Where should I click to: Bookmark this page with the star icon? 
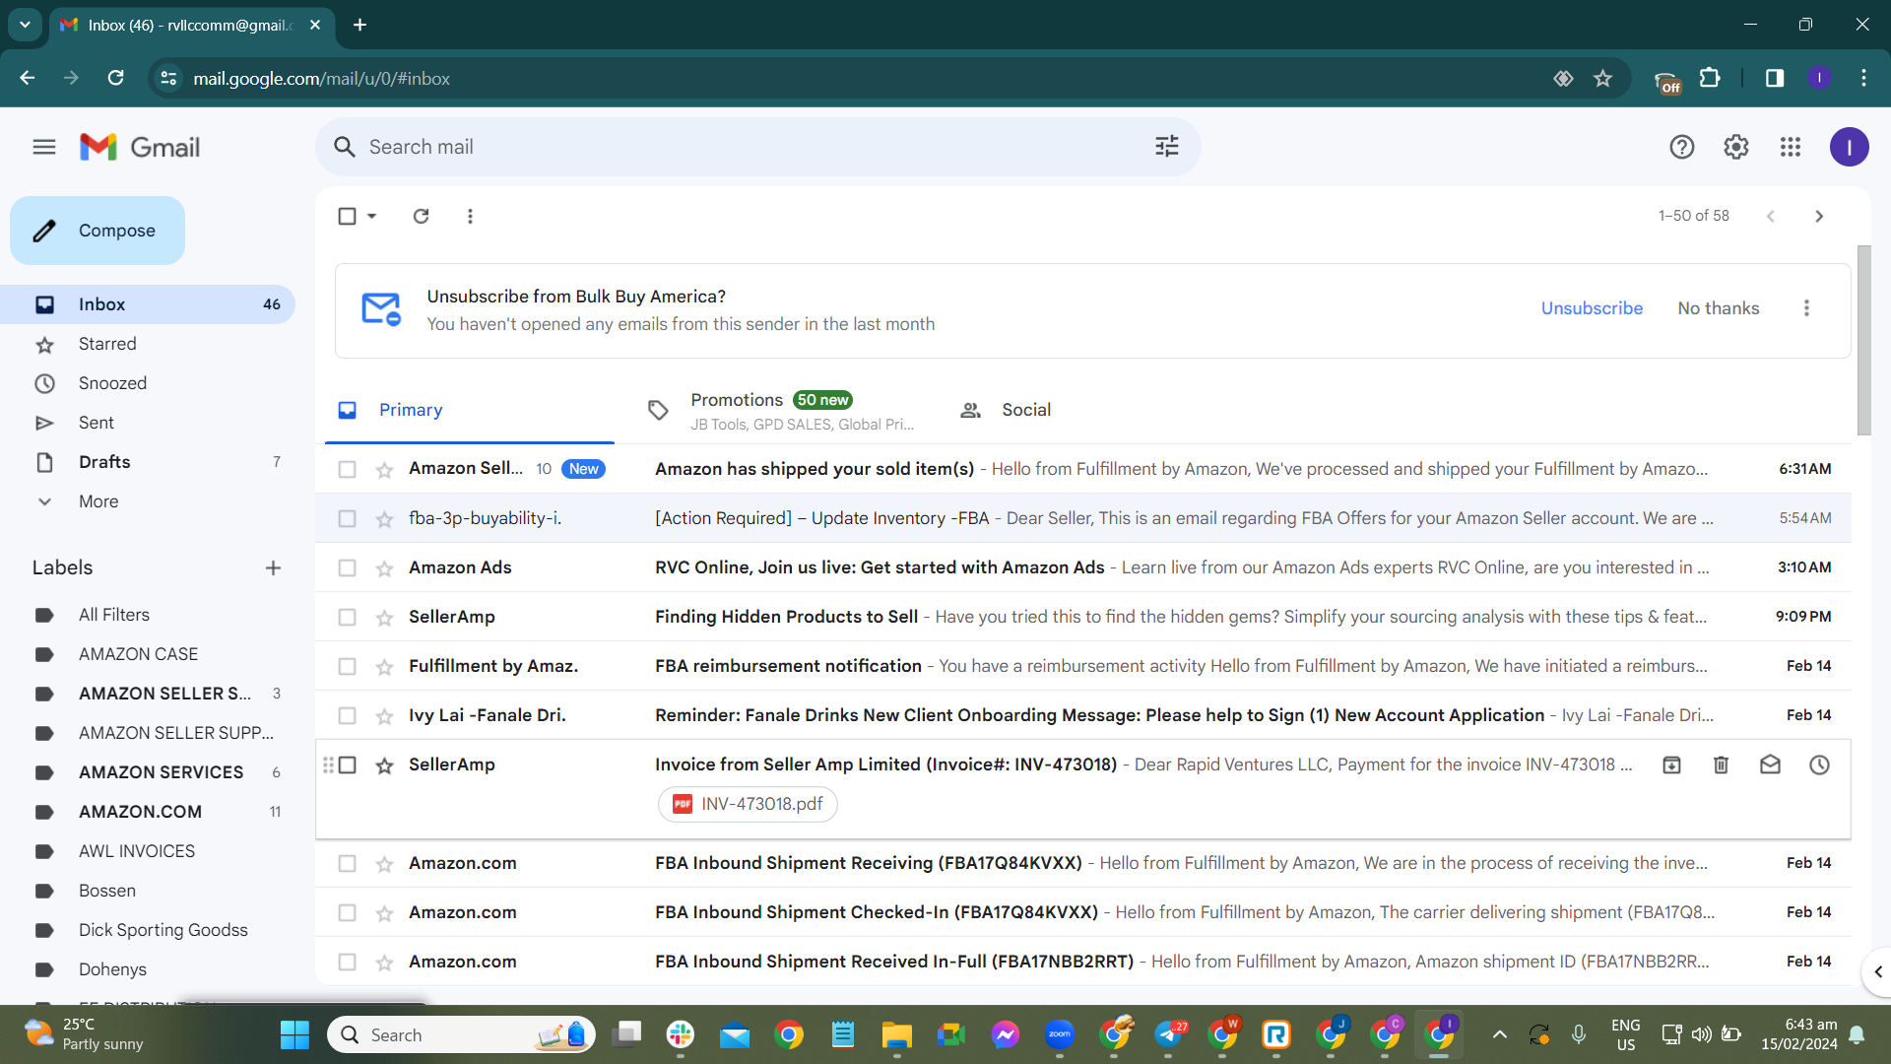(1603, 78)
